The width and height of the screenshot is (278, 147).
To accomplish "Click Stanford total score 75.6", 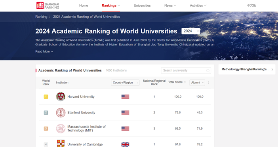I will coord(178,113).
